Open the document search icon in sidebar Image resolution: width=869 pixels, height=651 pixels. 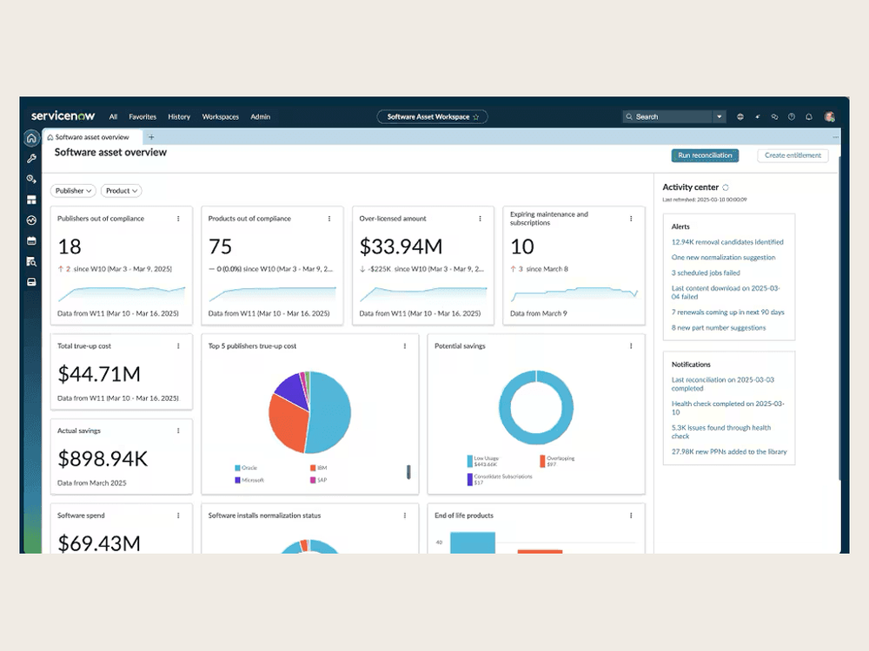[x=31, y=261]
